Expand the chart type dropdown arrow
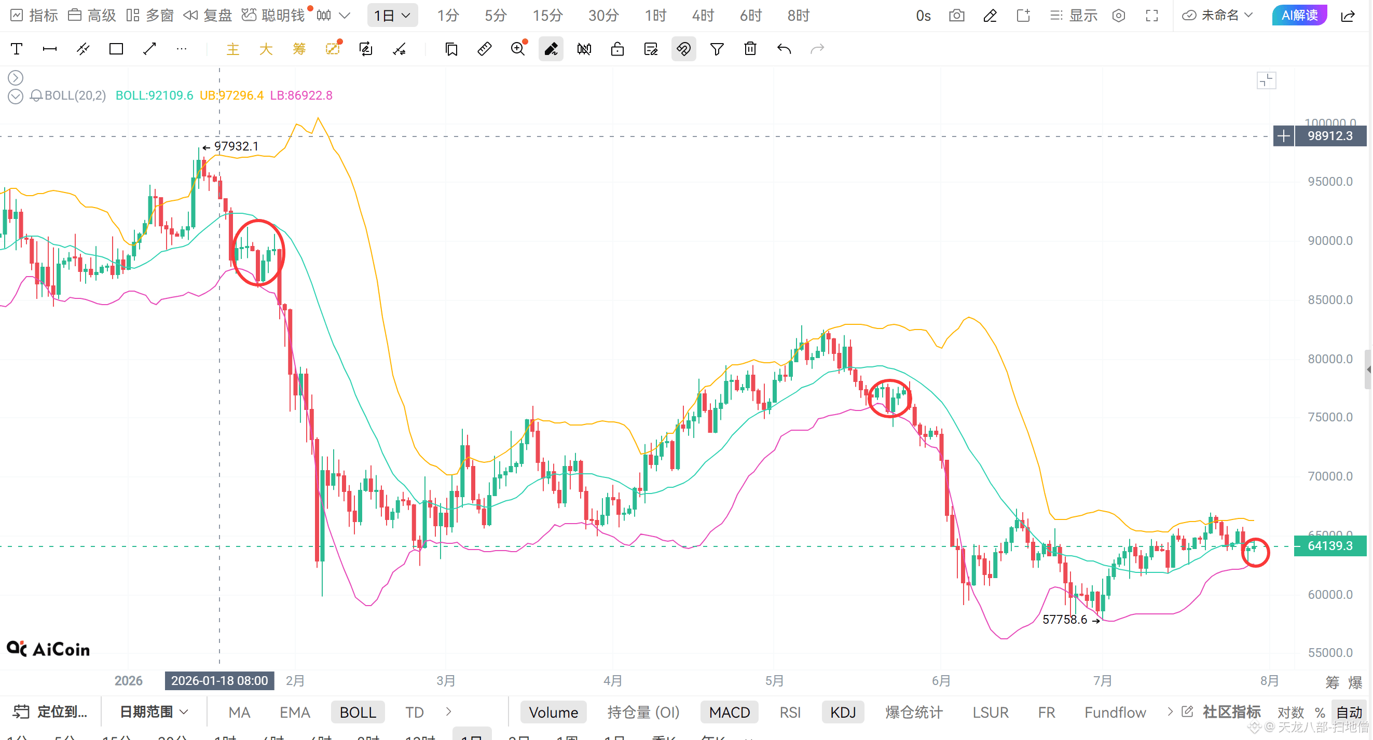Image resolution: width=1373 pixels, height=740 pixels. point(345,16)
